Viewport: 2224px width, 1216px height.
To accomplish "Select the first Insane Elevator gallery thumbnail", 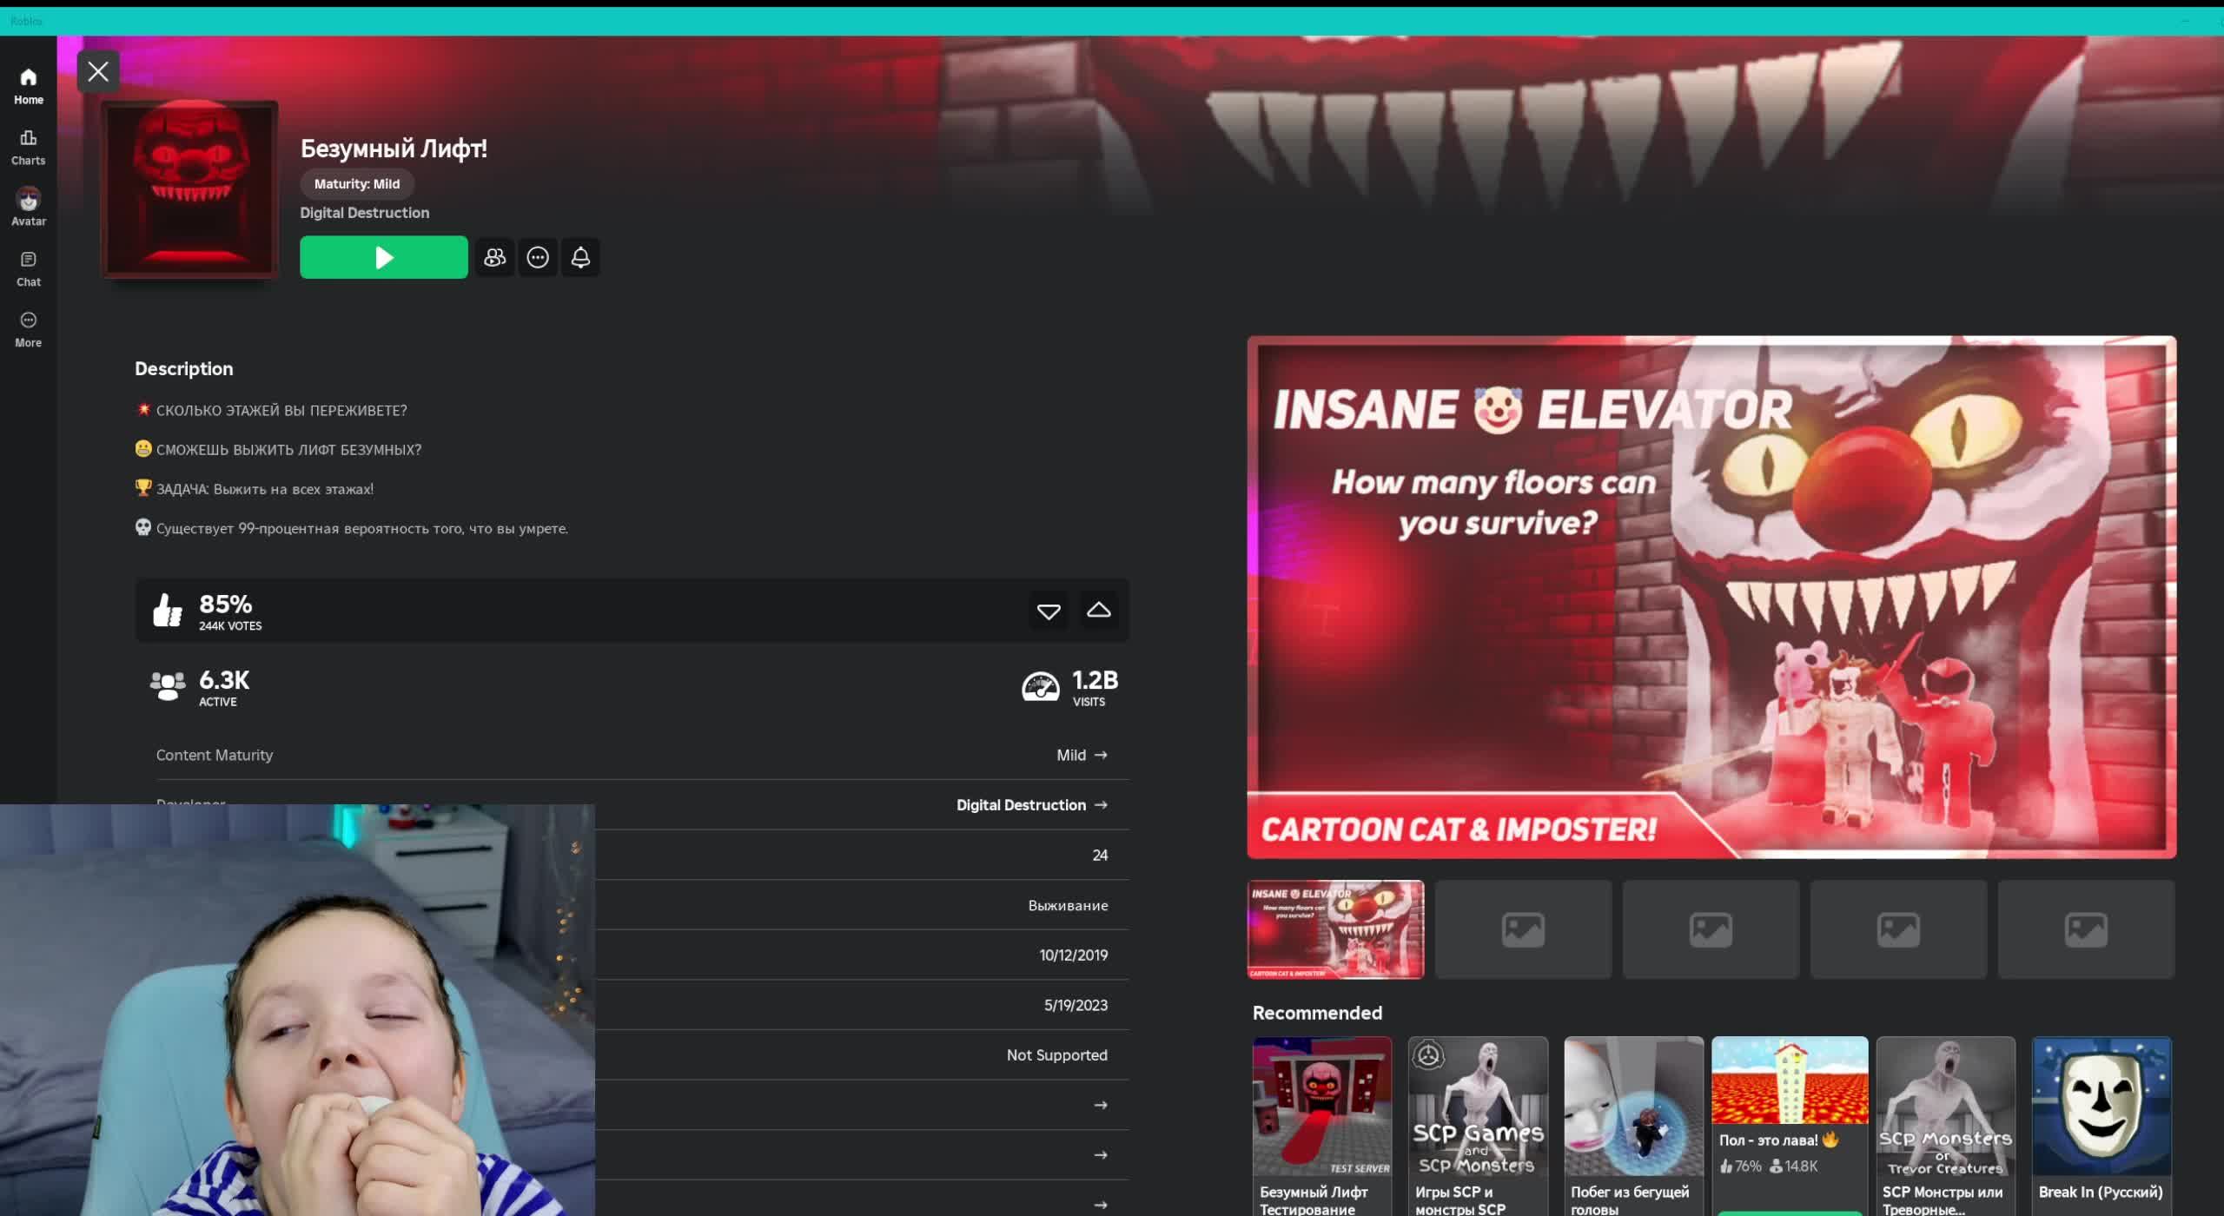I will [x=1335, y=929].
